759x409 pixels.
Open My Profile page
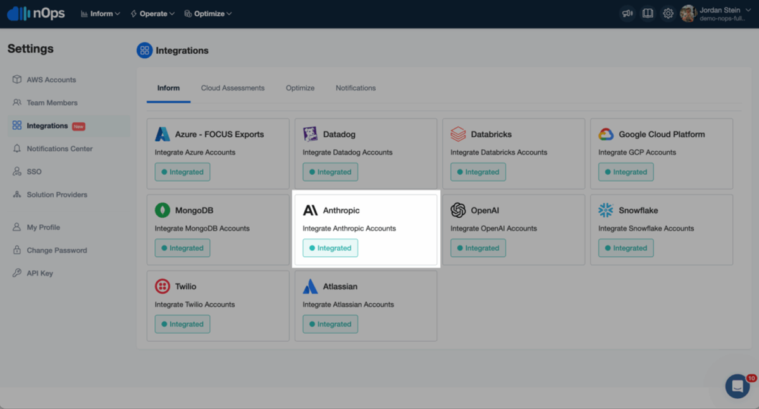[x=43, y=227]
